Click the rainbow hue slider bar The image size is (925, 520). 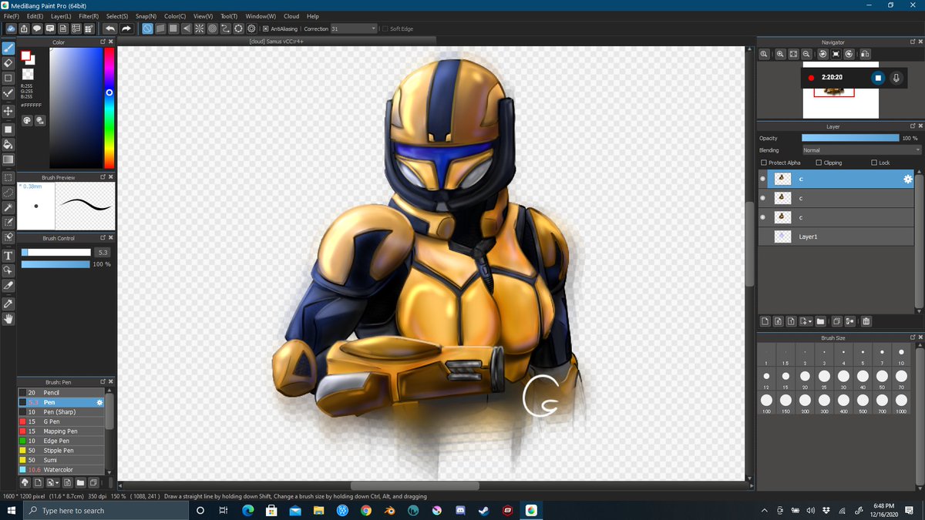tap(109, 108)
